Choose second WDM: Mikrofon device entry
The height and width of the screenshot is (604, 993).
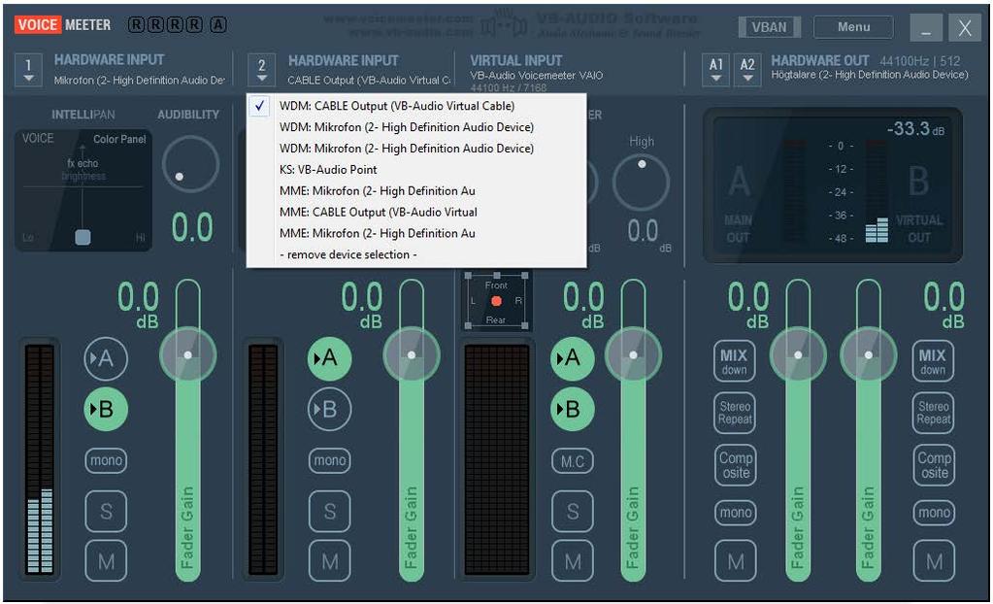[416, 149]
